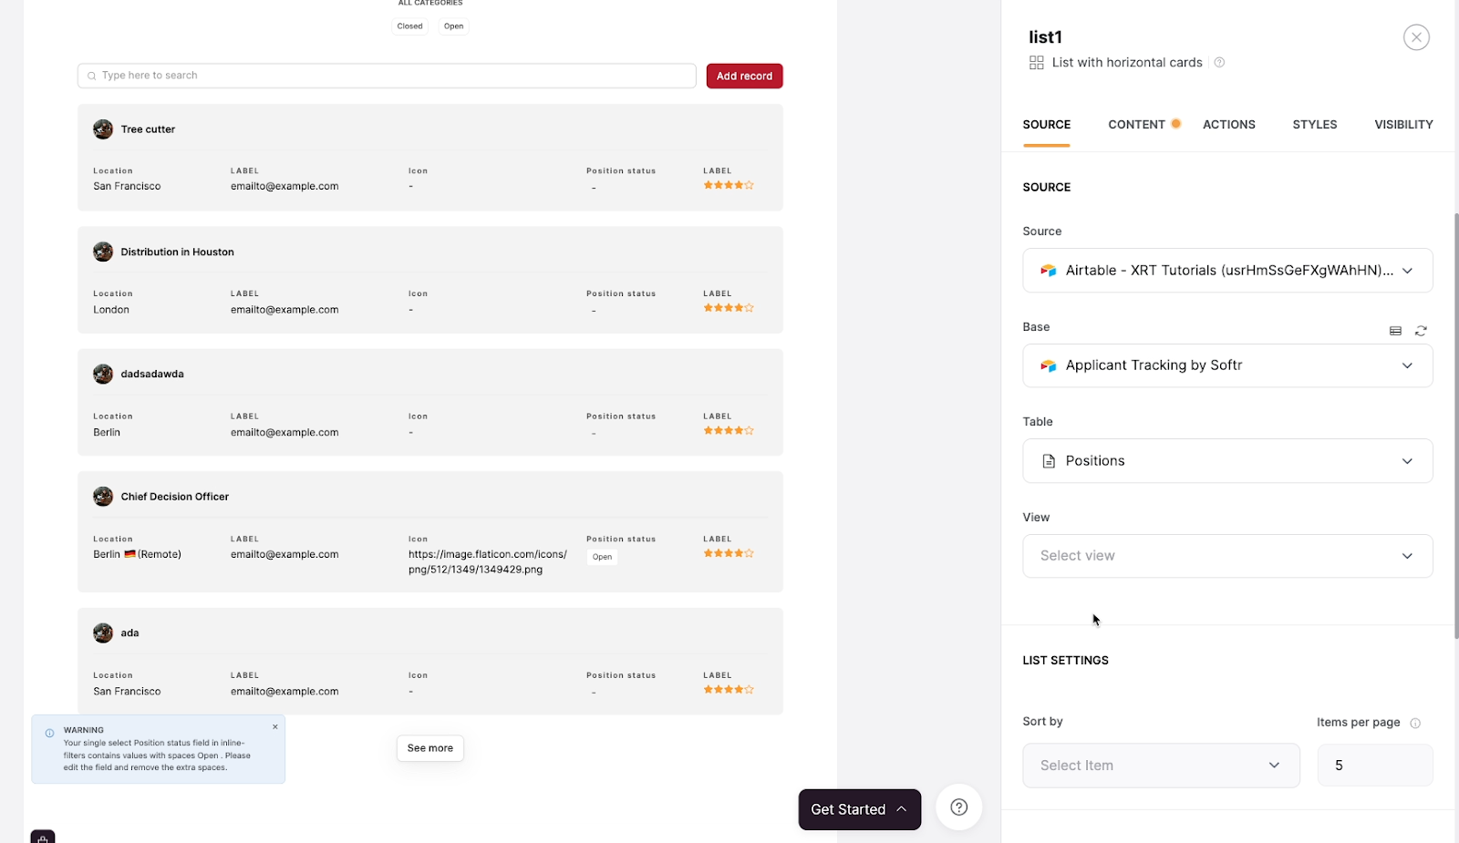This screenshot has height=843, width=1459.
Task: Click the Add record button
Action: (744, 77)
